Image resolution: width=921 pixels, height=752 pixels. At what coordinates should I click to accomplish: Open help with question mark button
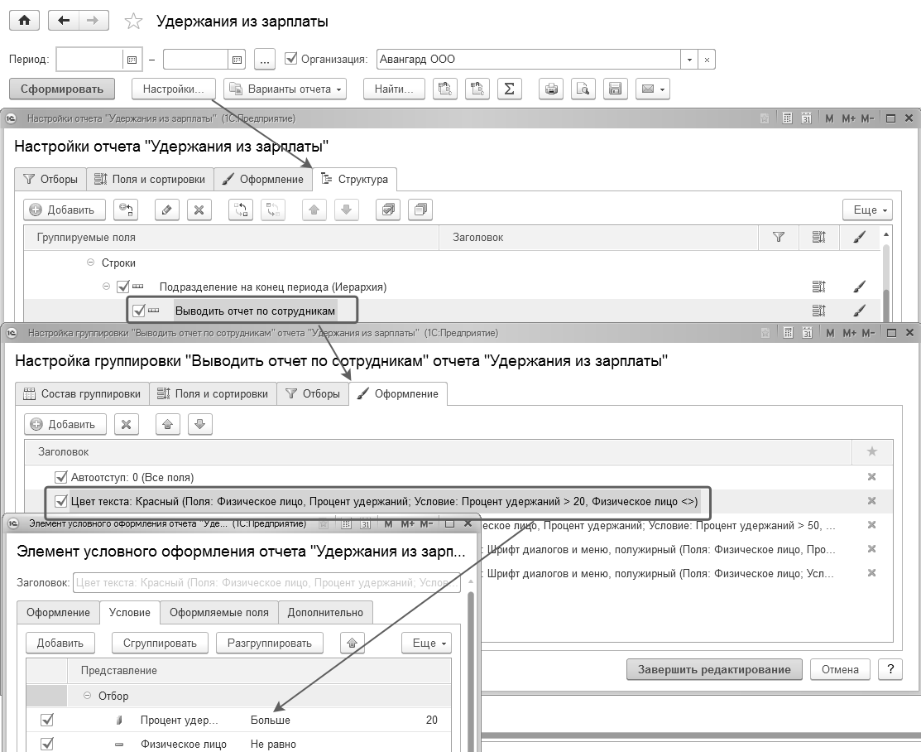point(890,670)
